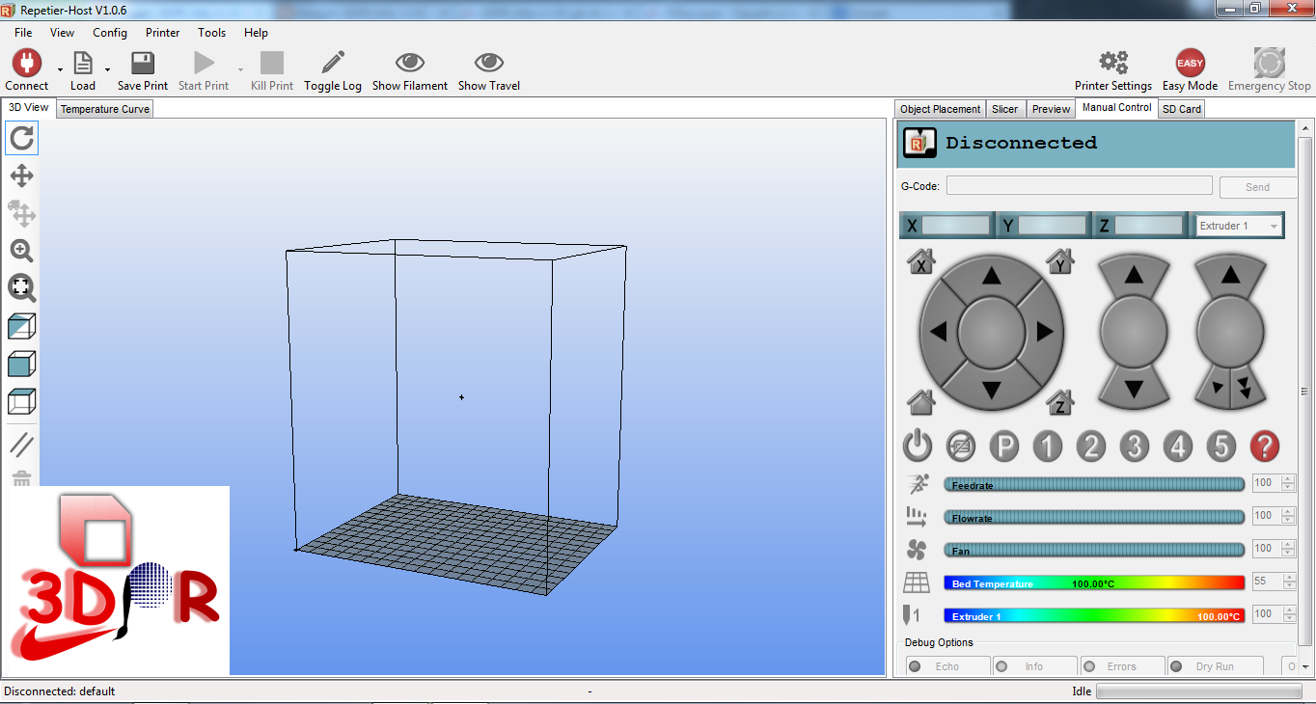
Task: Open the Load button dropdown arrow
Action: 106,68
